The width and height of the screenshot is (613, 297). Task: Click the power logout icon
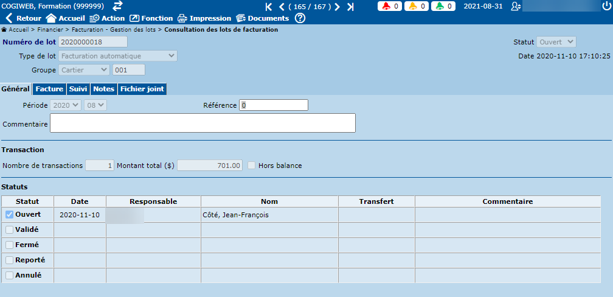(605, 6)
